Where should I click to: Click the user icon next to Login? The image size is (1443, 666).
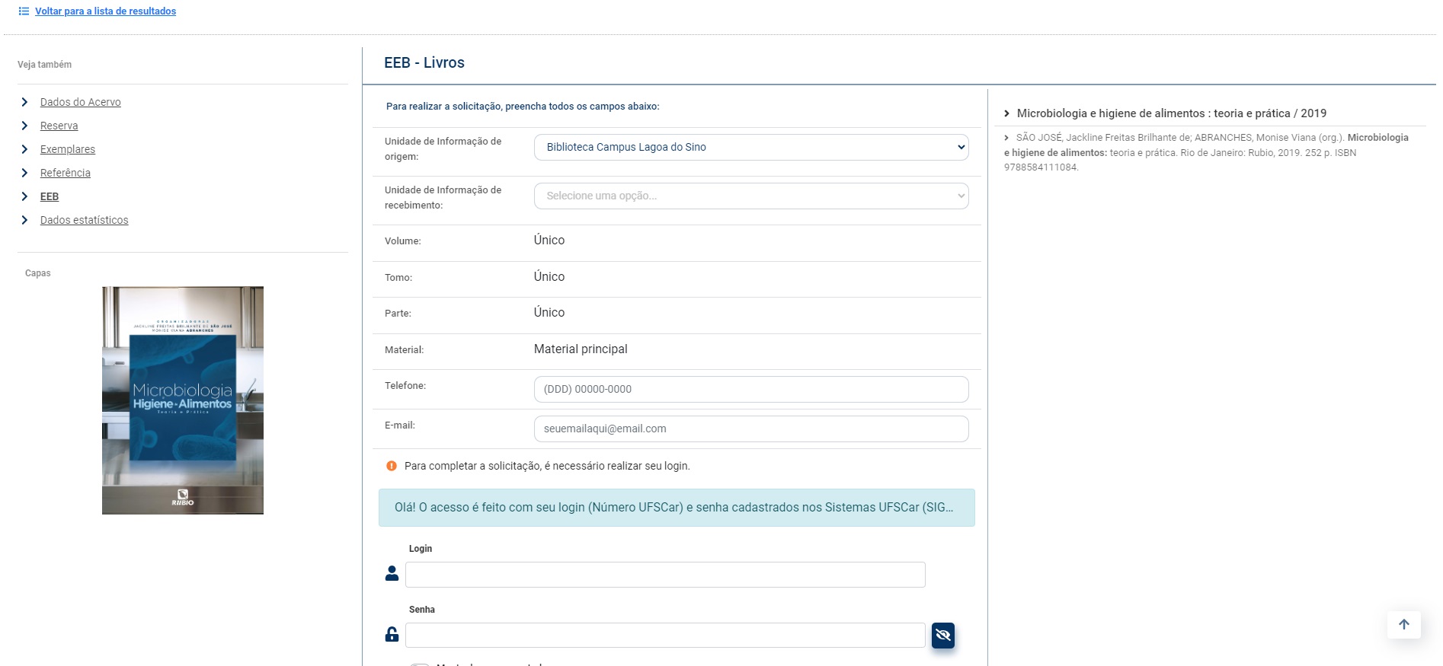pos(392,574)
